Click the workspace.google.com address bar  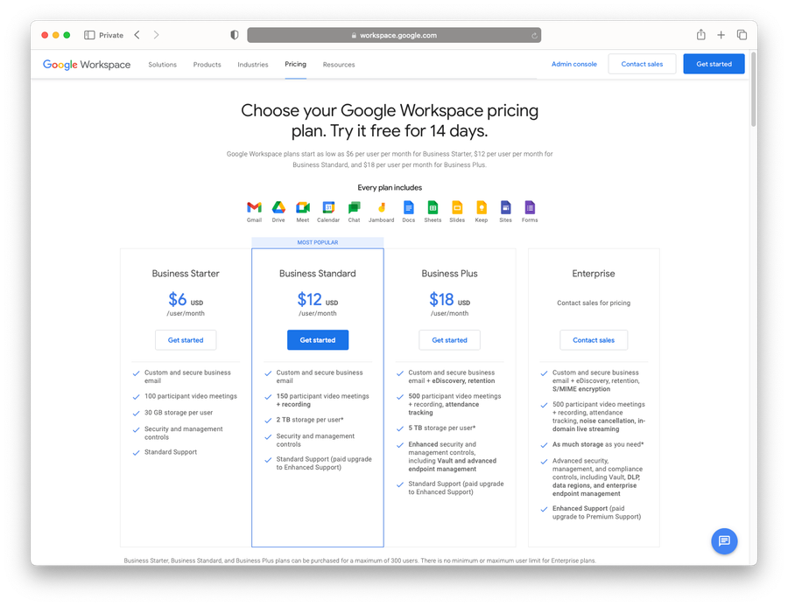pyautogui.click(x=394, y=36)
